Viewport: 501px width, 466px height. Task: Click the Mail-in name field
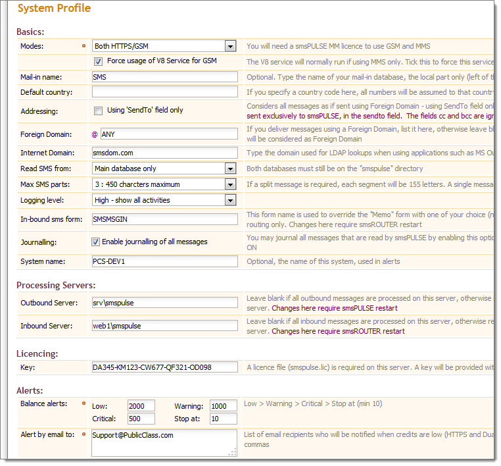(165, 77)
